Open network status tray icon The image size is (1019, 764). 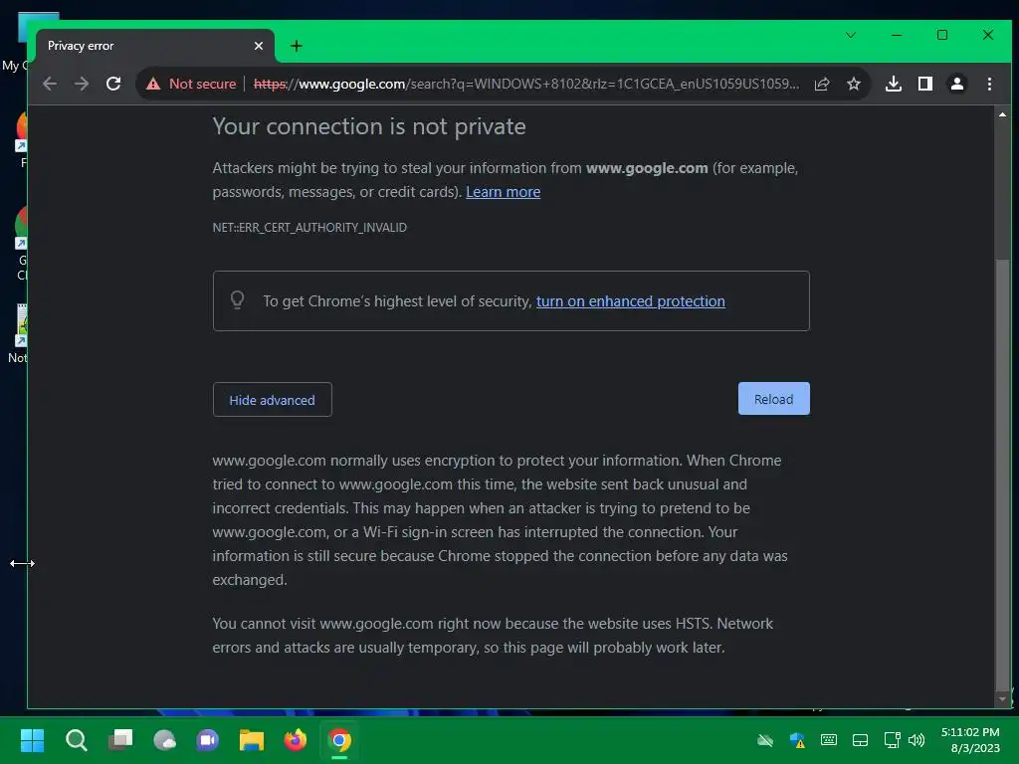[x=892, y=740]
